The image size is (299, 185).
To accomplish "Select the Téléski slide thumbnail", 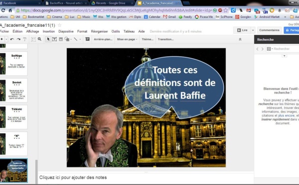I will (x=14, y=117).
